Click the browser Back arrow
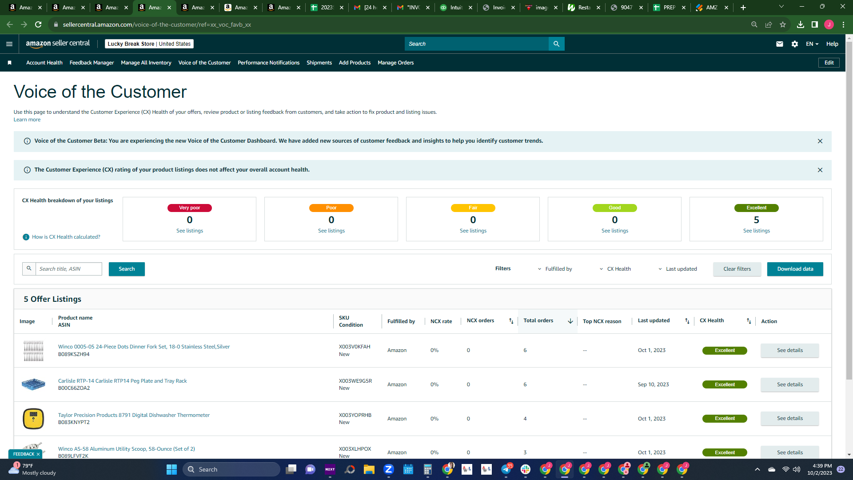Viewport: 853px width, 480px height. point(10,24)
